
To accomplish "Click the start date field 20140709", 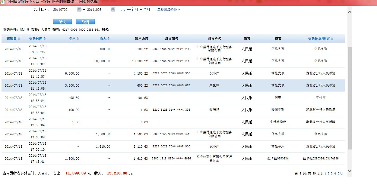I will (x=64, y=10).
